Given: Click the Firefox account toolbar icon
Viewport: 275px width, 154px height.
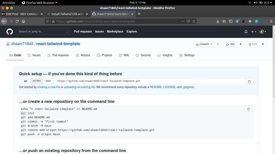Looking at the screenshot, I should point(237,21).
